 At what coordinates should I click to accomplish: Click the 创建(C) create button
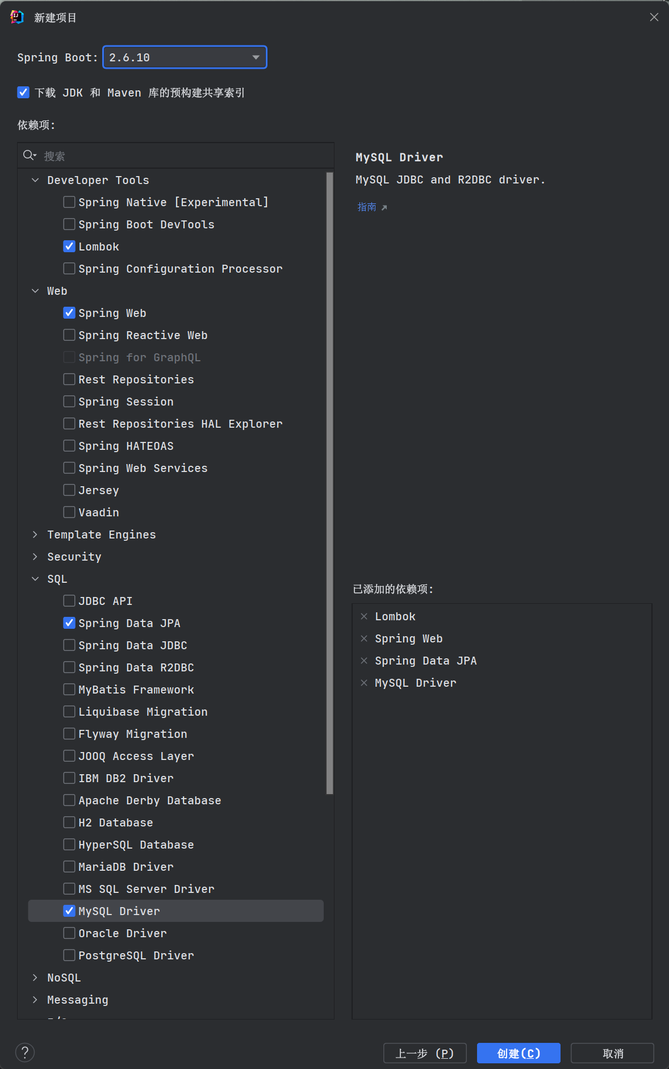[x=519, y=1053]
